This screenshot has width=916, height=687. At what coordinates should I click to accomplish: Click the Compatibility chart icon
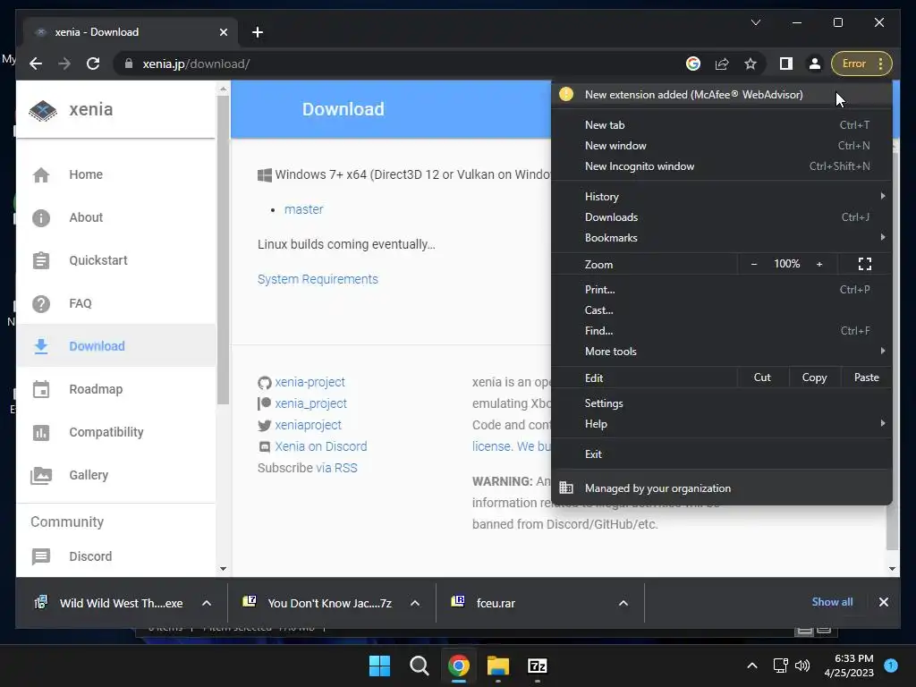[41, 432]
